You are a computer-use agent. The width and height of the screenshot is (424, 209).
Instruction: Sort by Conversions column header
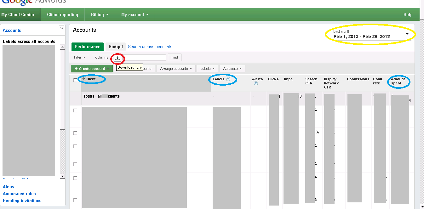(x=358, y=79)
